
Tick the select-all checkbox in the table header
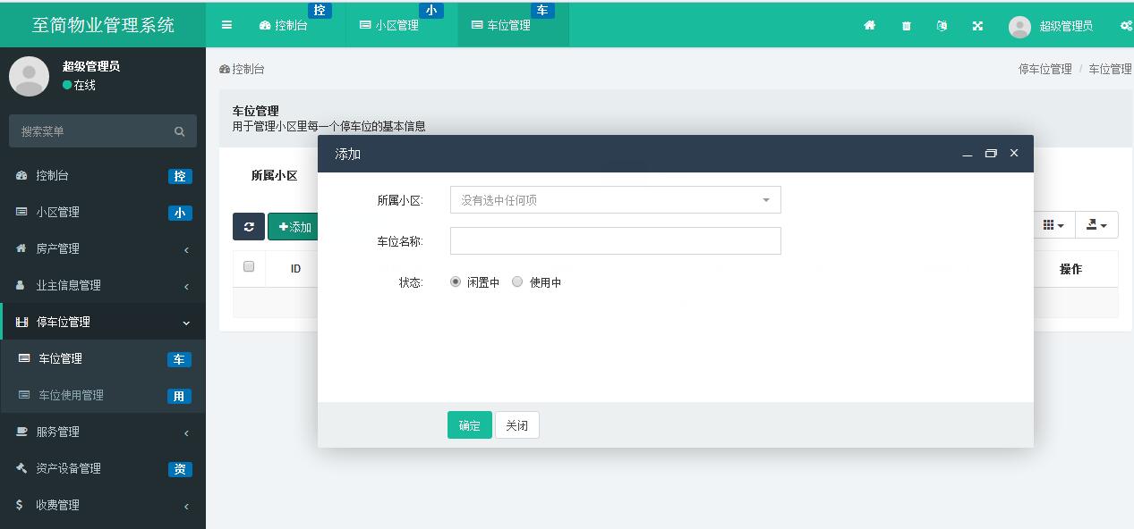pos(248,267)
